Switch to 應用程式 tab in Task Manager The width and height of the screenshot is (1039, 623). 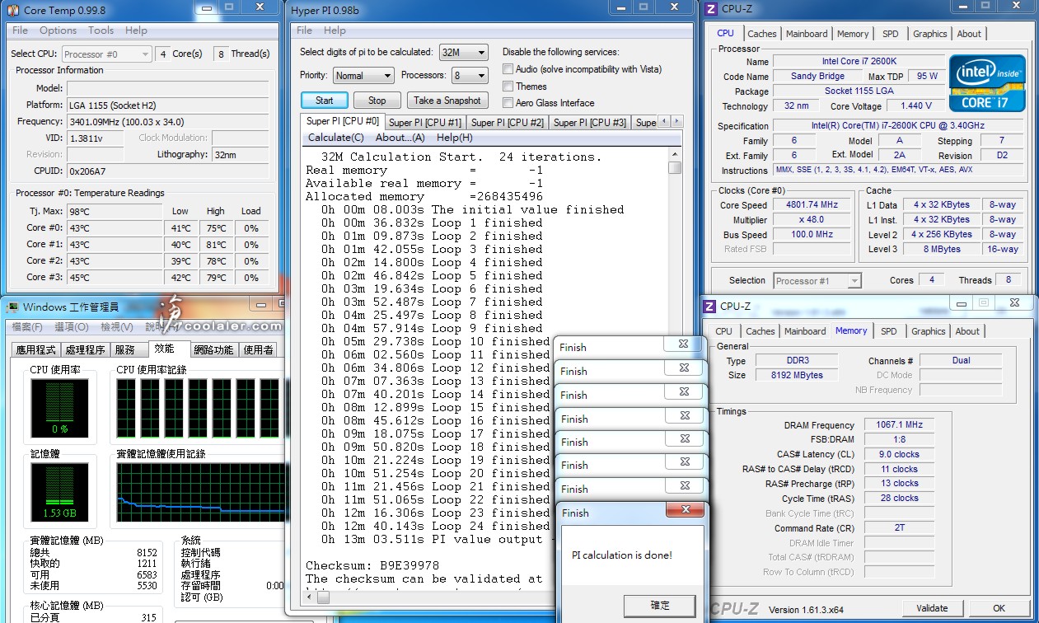click(x=35, y=349)
